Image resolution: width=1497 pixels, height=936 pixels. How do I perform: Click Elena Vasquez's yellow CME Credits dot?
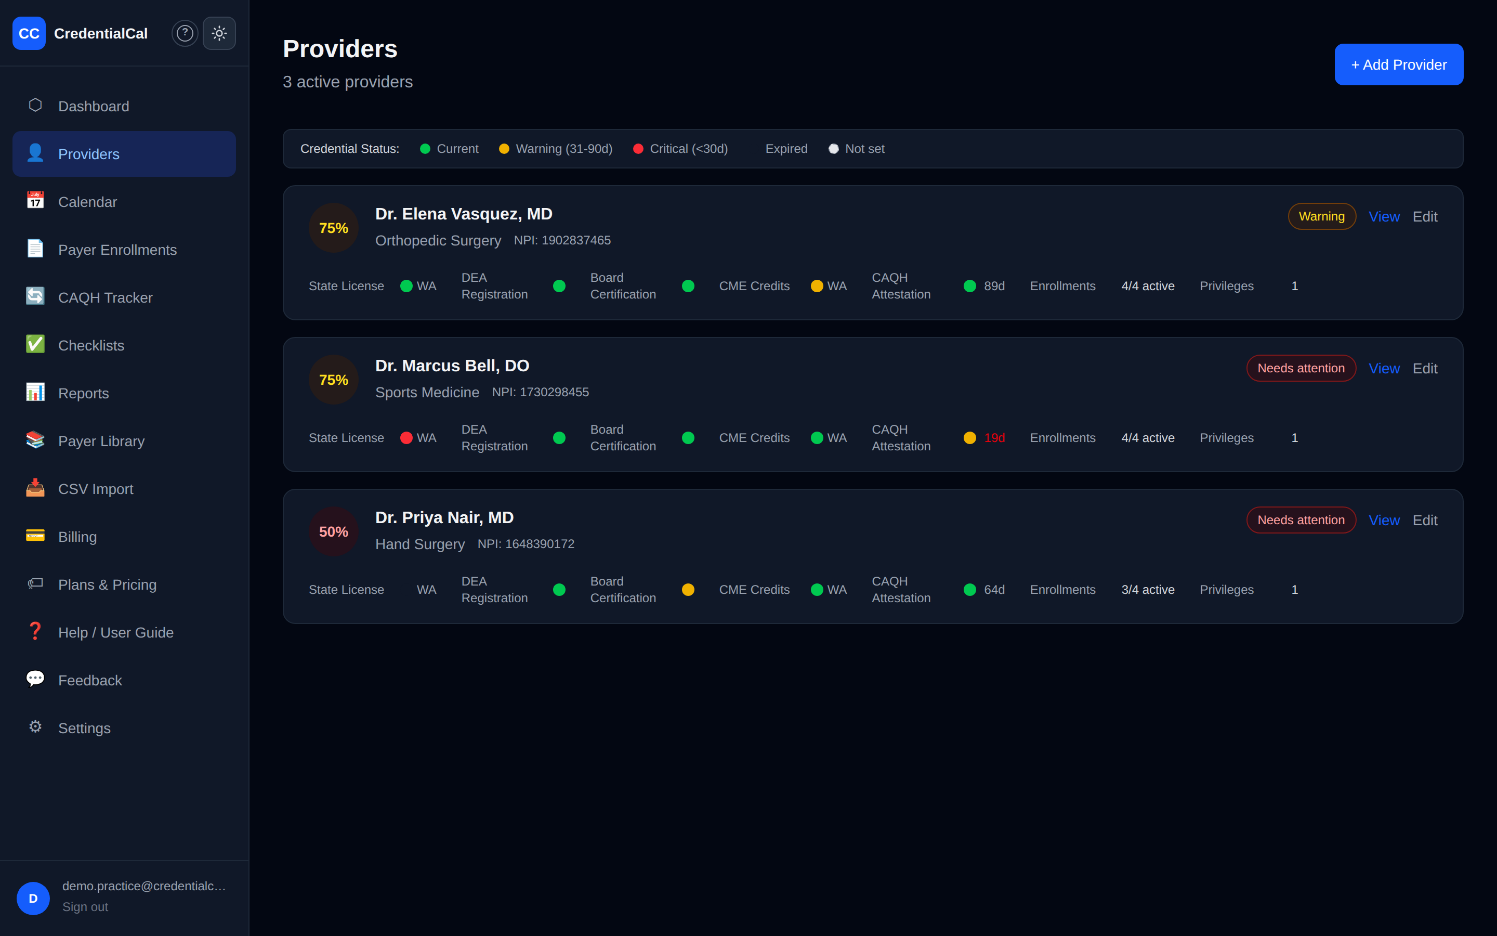click(x=817, y=286)
